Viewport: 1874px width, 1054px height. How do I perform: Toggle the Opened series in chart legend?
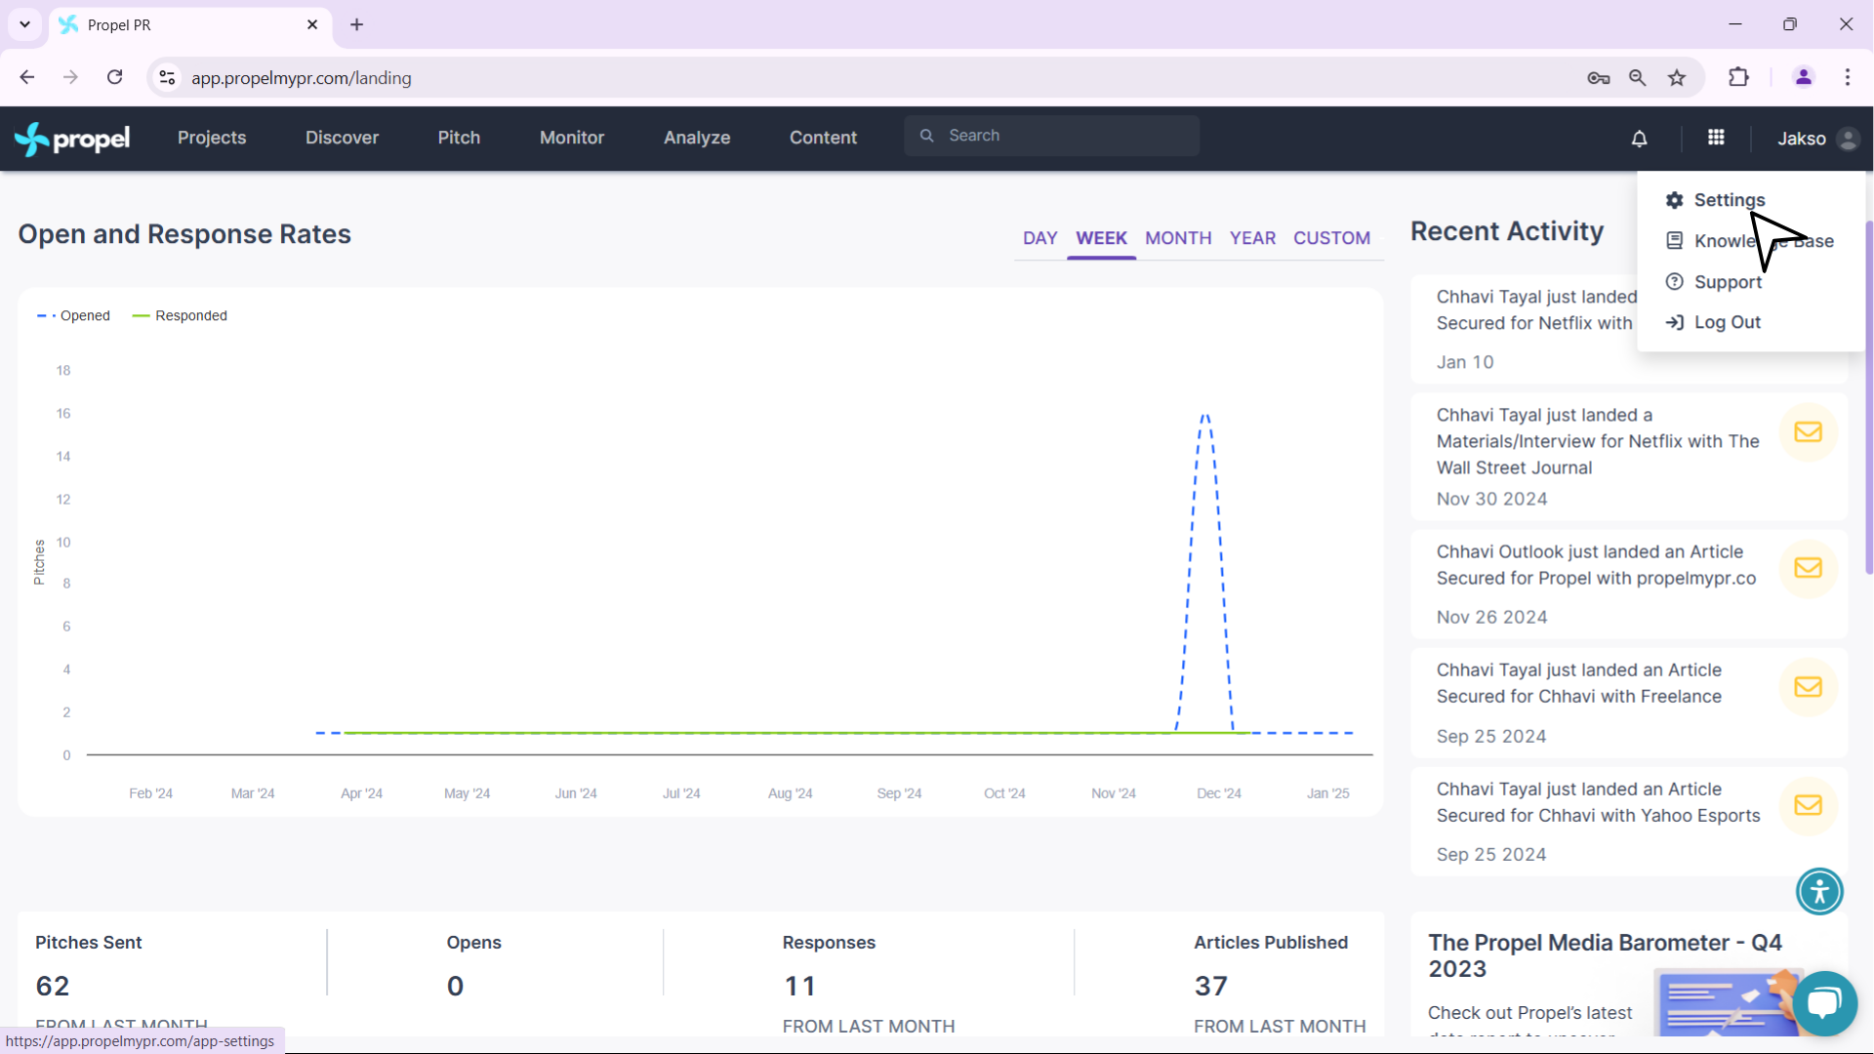(73, 315)
